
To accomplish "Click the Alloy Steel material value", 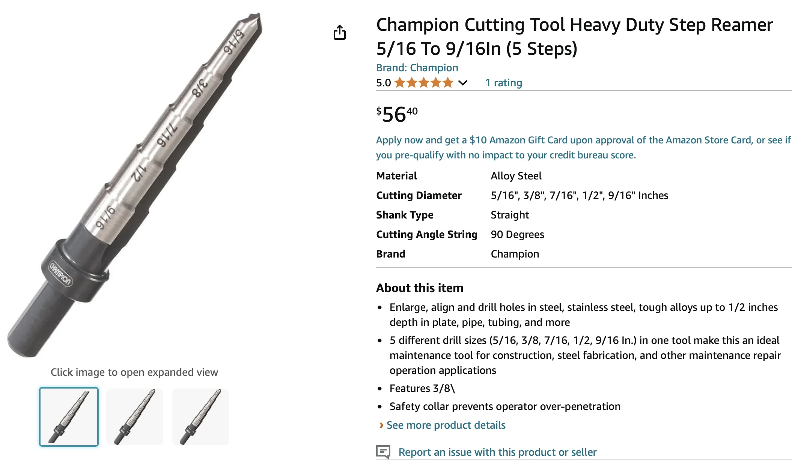I will coord(516,176).
